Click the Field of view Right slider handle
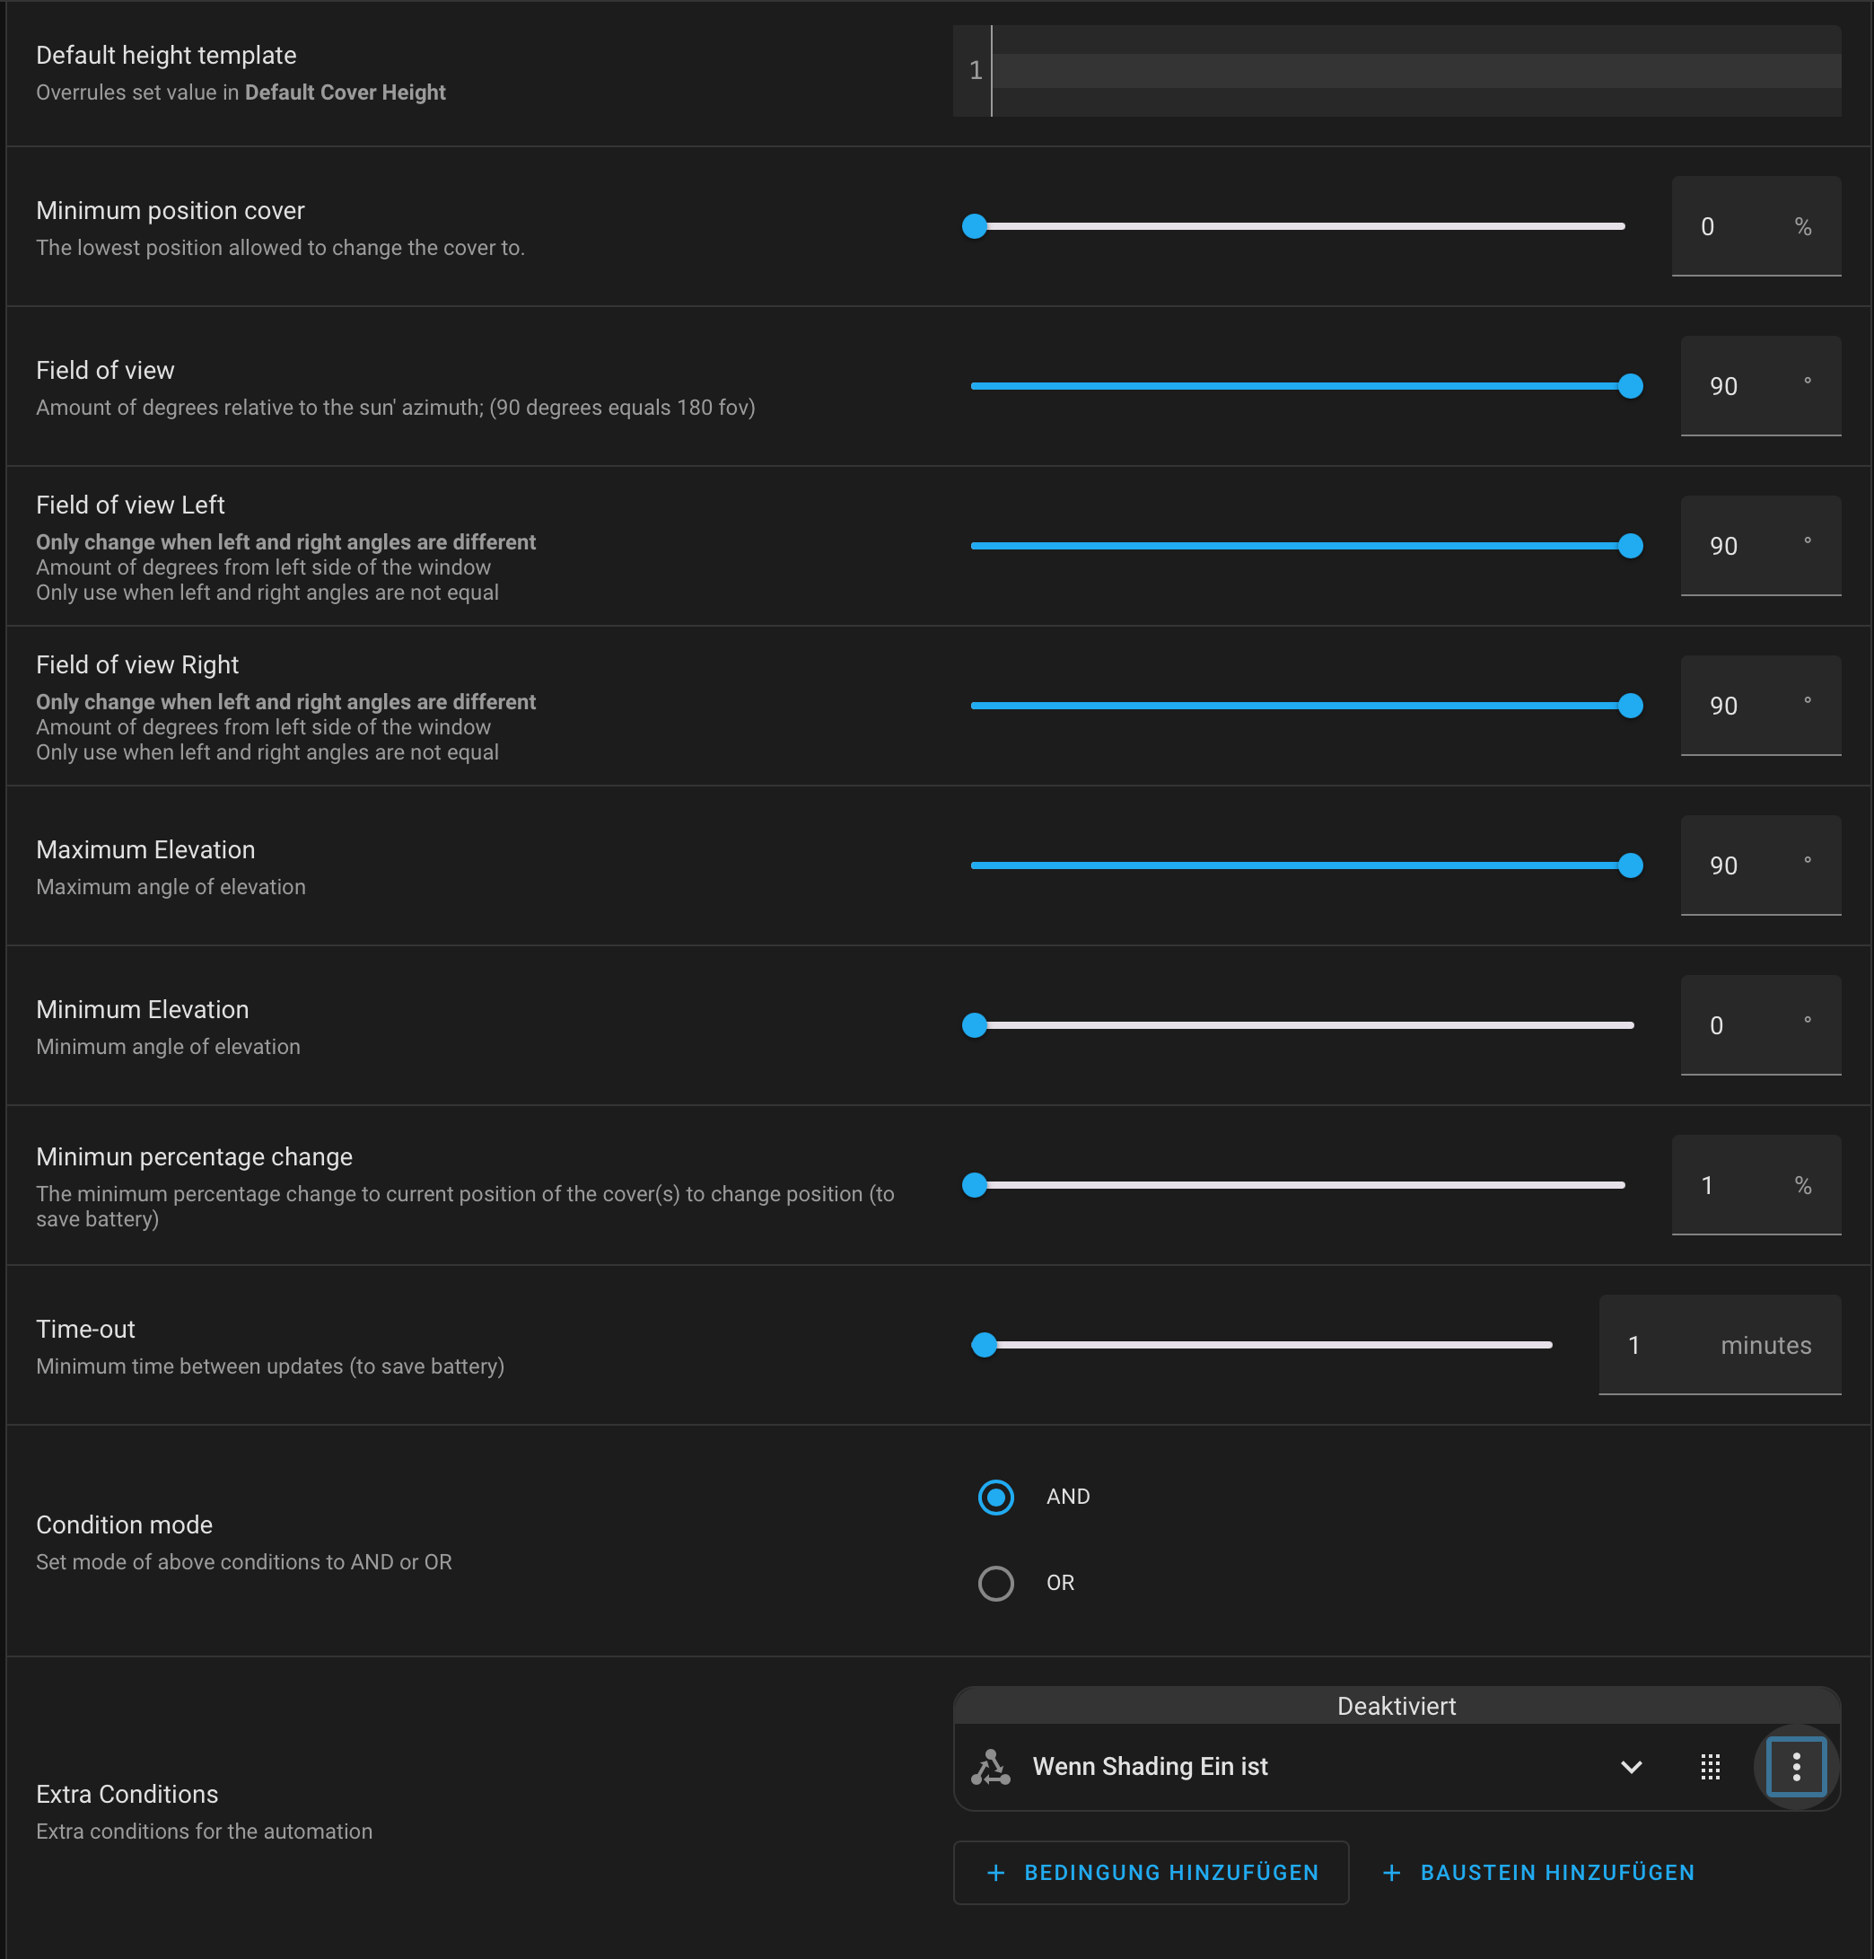 (1629, 707)
